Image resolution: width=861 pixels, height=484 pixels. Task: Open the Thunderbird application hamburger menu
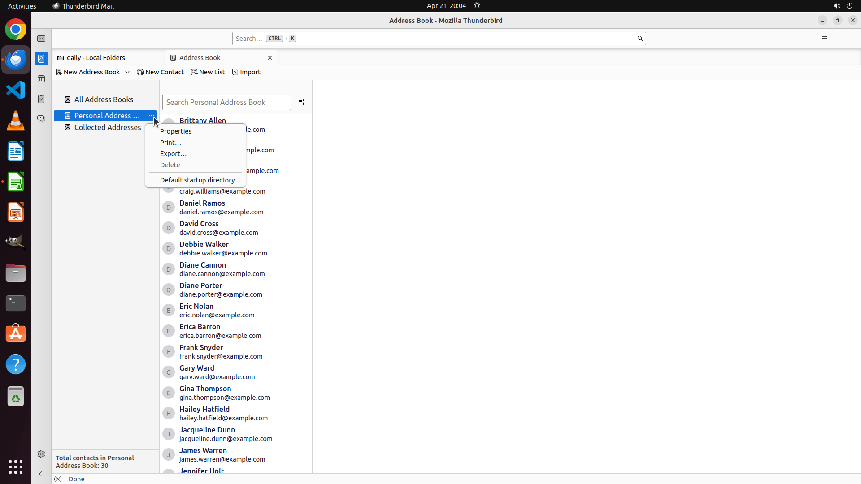click(x=824, y=39)
